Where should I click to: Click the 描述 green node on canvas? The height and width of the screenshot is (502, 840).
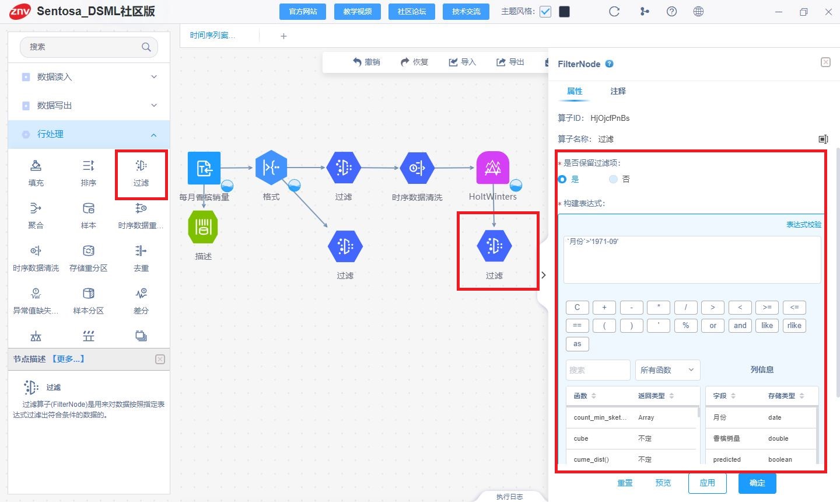pyautogui.click(x=203, y=228)
